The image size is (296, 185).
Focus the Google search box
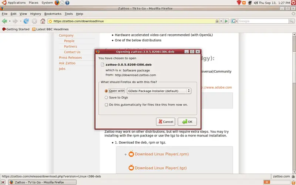tap(263, 21)
